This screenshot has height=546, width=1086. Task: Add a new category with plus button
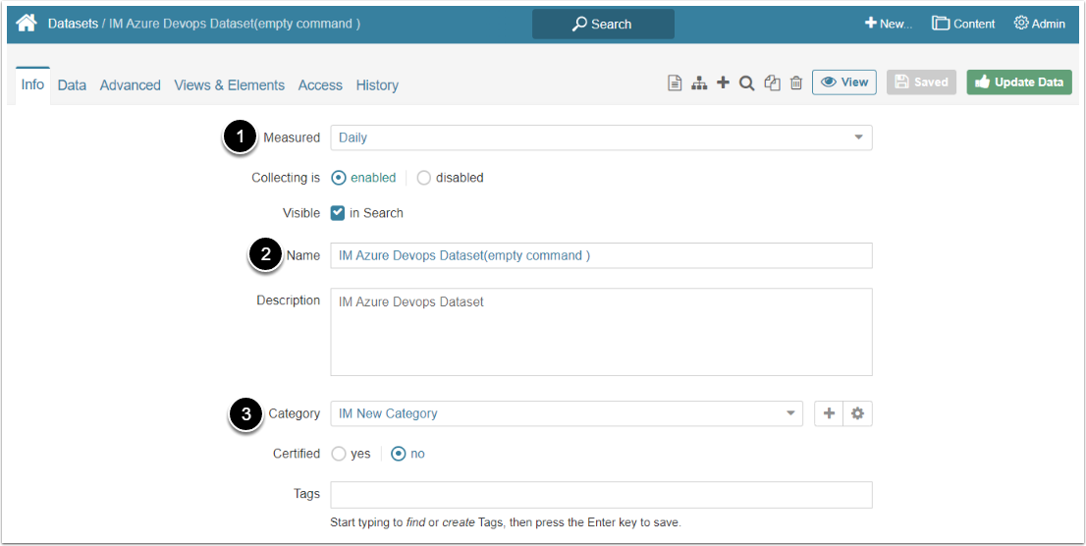(829, 413)
